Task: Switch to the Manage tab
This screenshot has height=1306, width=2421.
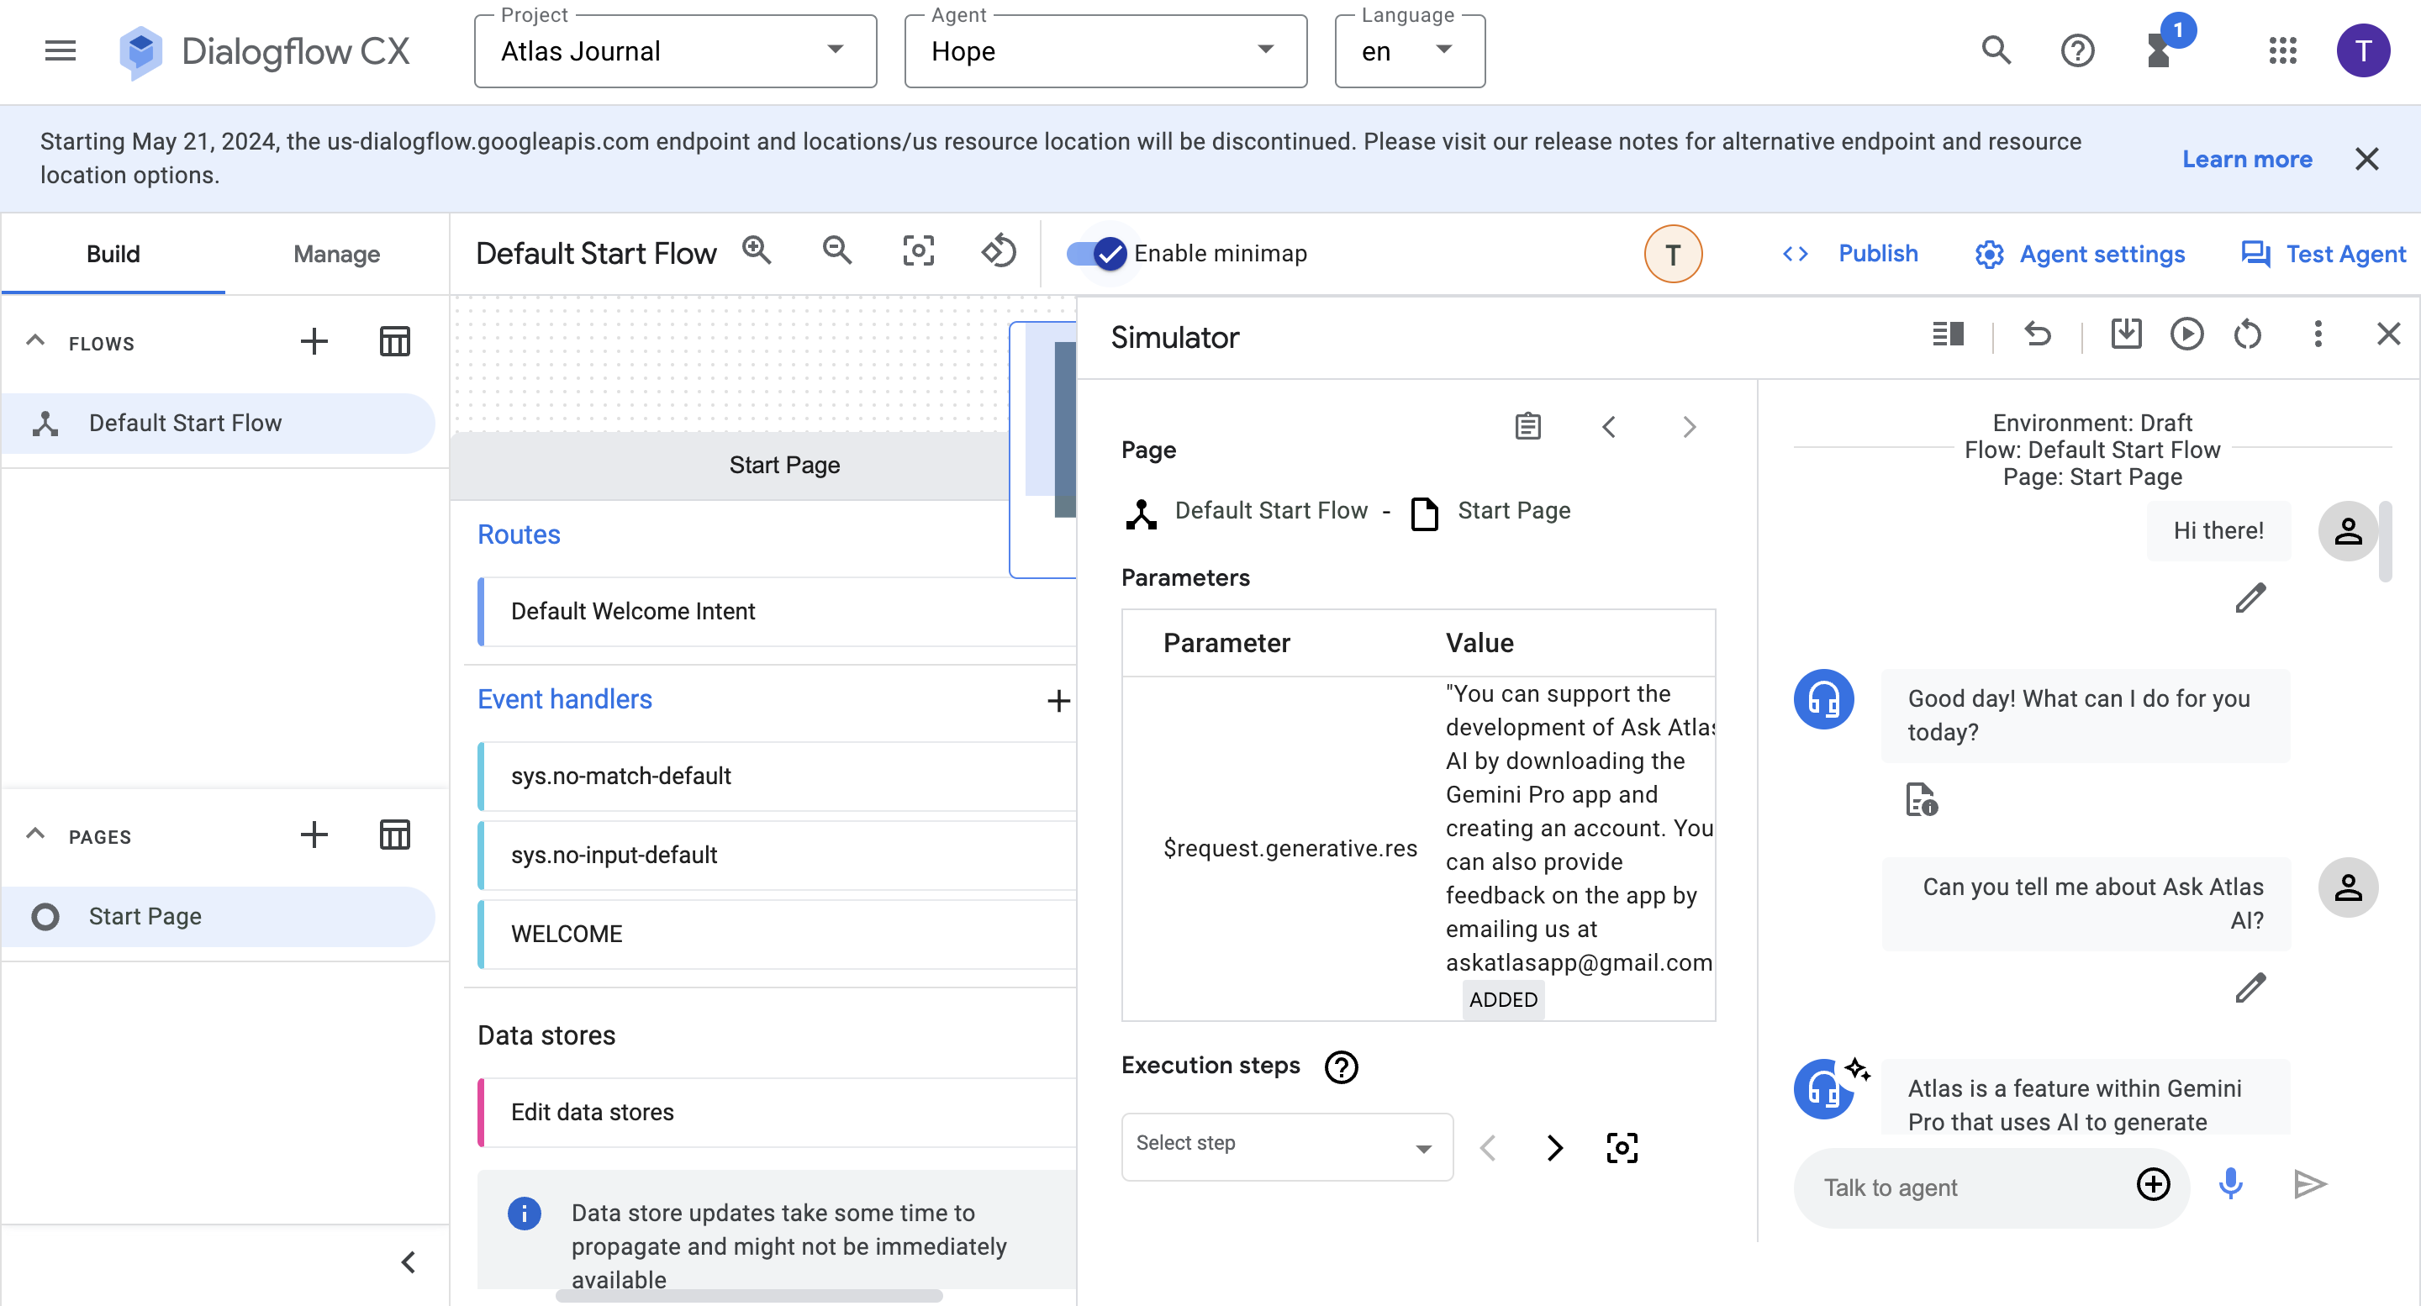Action: coord(336,254)
